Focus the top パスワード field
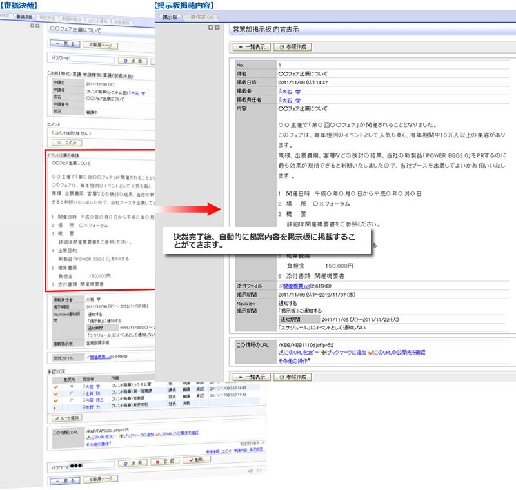Screen dimensions: 516x490 [92, 59]
